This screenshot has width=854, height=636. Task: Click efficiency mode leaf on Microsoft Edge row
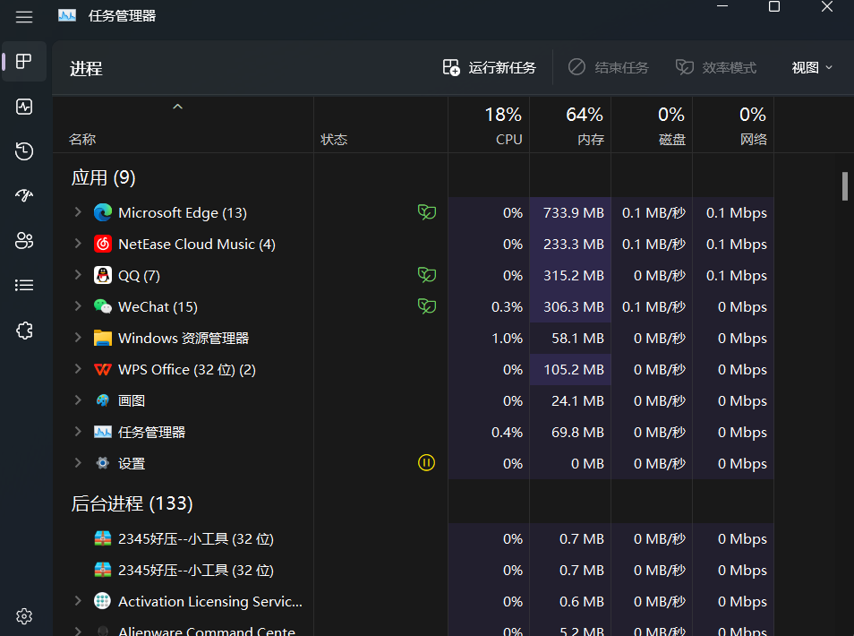click(426, 212)
